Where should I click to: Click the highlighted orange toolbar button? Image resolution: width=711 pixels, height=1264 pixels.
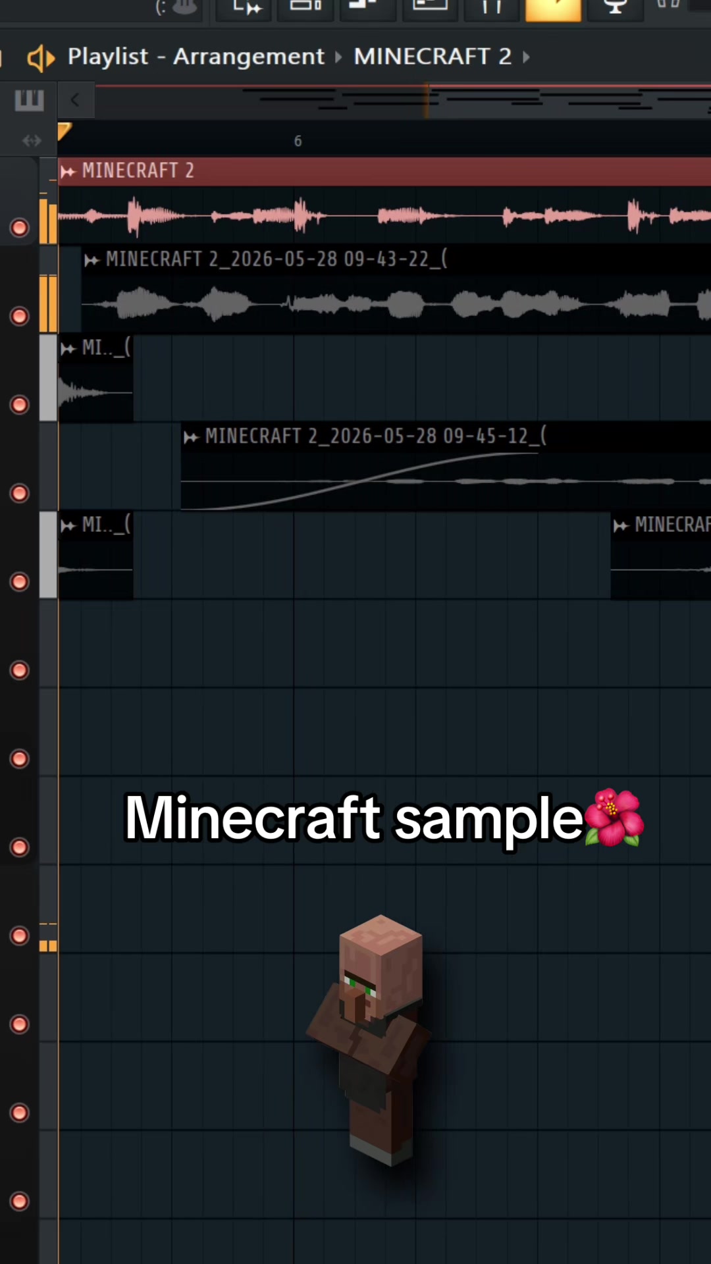(x=553, y=9)
